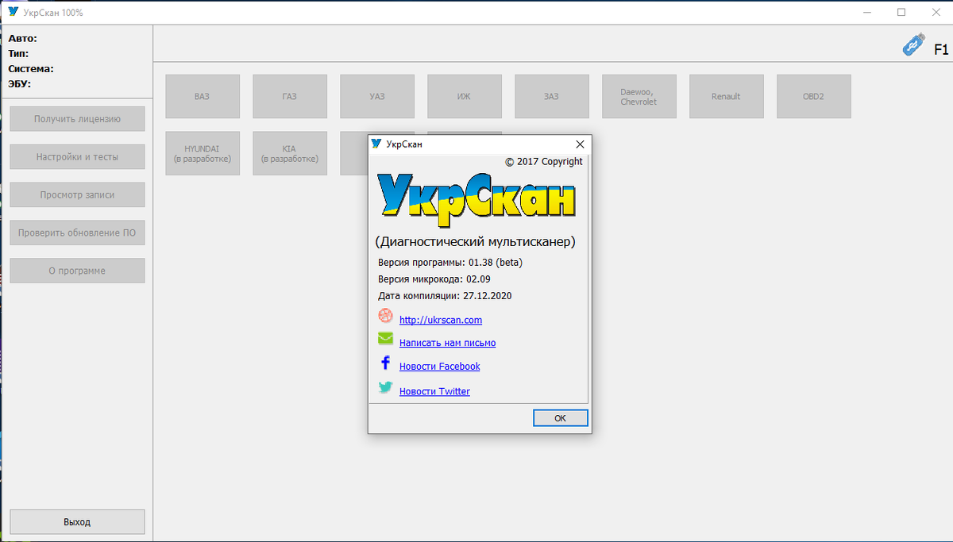Select the ВАЗ vehicle brand
953x542 pixels.
coord(203,96)
